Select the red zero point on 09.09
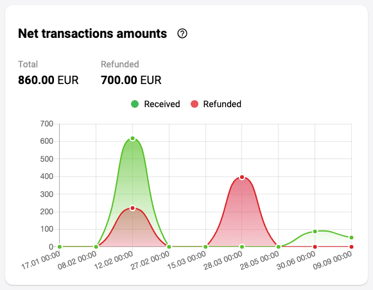Image resolution: width=373 pixels, height=290 pixels. (351, 247)
